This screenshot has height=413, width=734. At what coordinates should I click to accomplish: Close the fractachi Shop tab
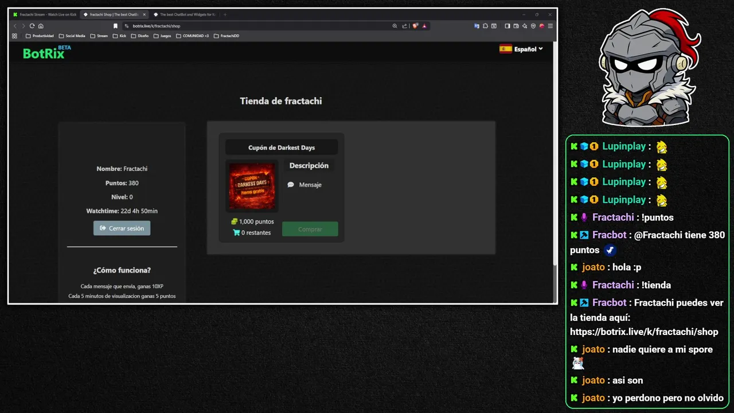pos(145,14)
